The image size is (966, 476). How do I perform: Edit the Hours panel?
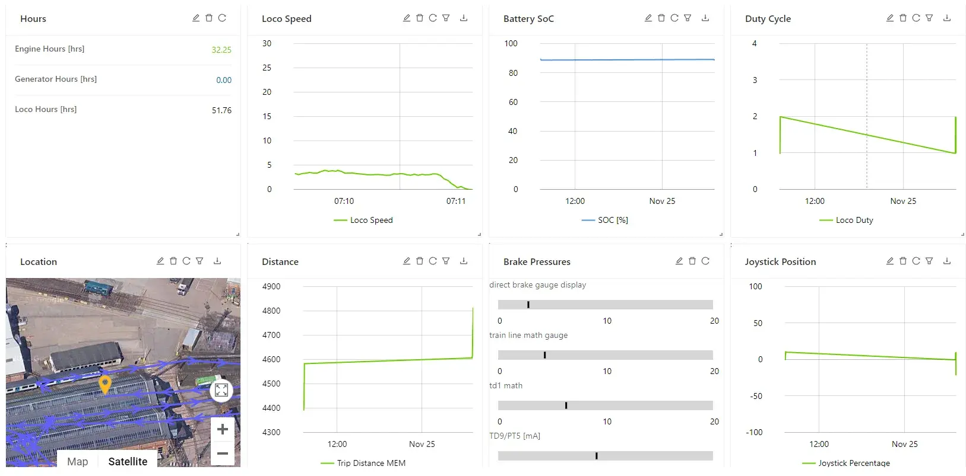[x=196, y=18]
